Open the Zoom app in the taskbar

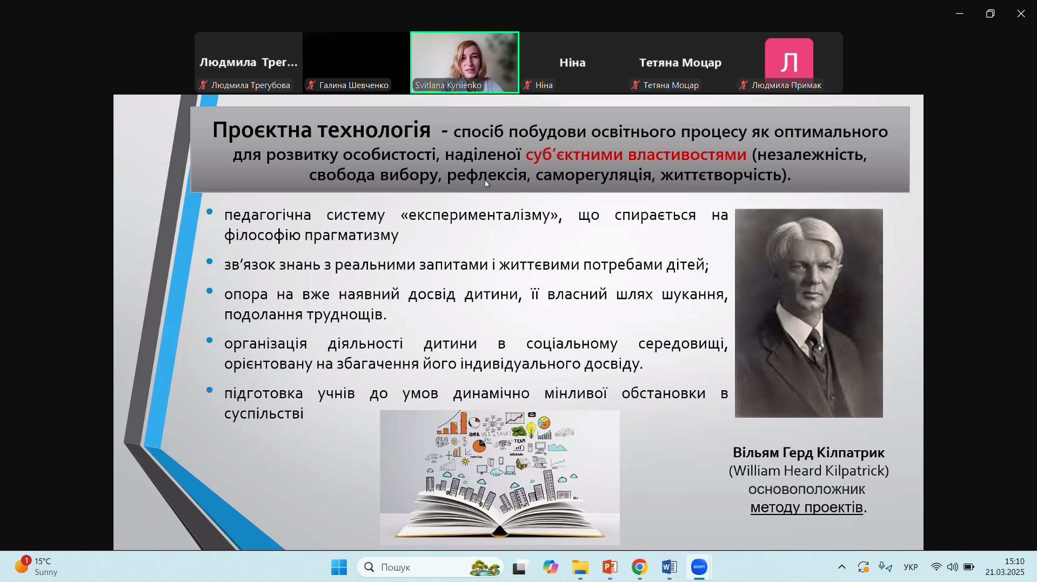(699, 567)
